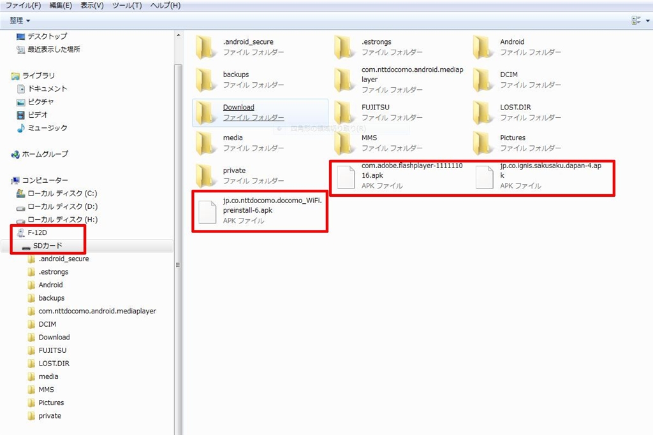Select Pictures folder in the tree
Viewport: 653px width, 435px height.
pyautogui.click(x=46, y=403)
